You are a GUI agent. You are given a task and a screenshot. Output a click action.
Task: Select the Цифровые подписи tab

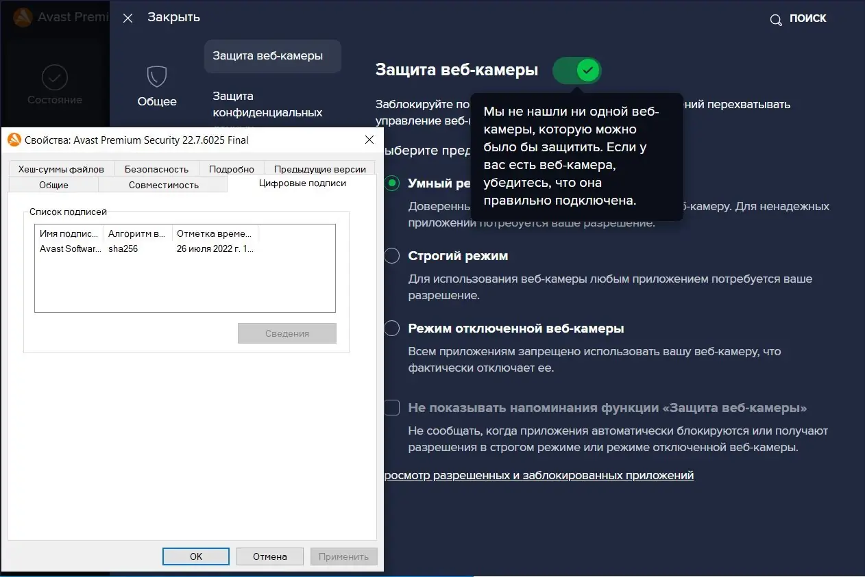[302, 183]
